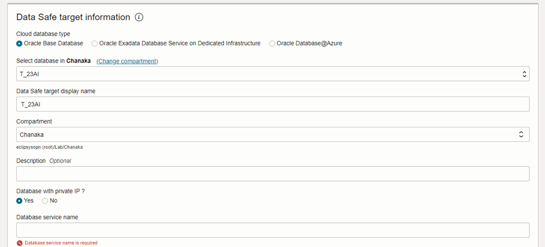Set Database with private IP to No

coord(45,201)
